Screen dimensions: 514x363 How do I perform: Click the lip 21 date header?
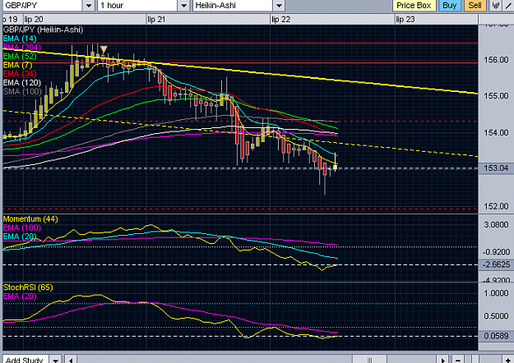156,20
